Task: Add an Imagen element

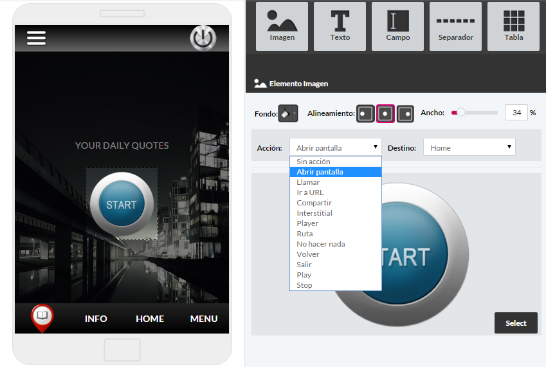Action: 282,26
